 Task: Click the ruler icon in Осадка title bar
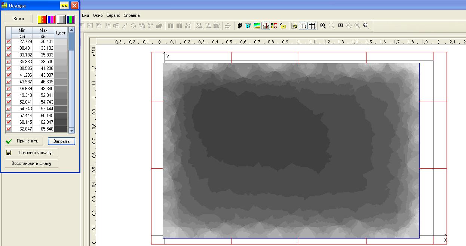pyautogui.click(x=64, y=6)
